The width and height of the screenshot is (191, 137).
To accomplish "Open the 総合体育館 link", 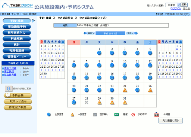I will pos(10,75).
